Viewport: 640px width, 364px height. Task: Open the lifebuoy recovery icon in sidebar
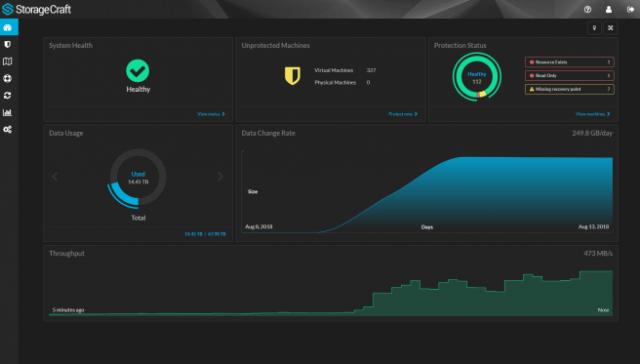click(x=8, y=78)
